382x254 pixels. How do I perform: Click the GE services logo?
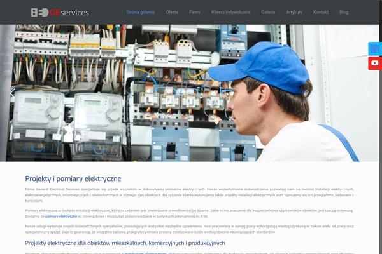click(x=60, y=13)
